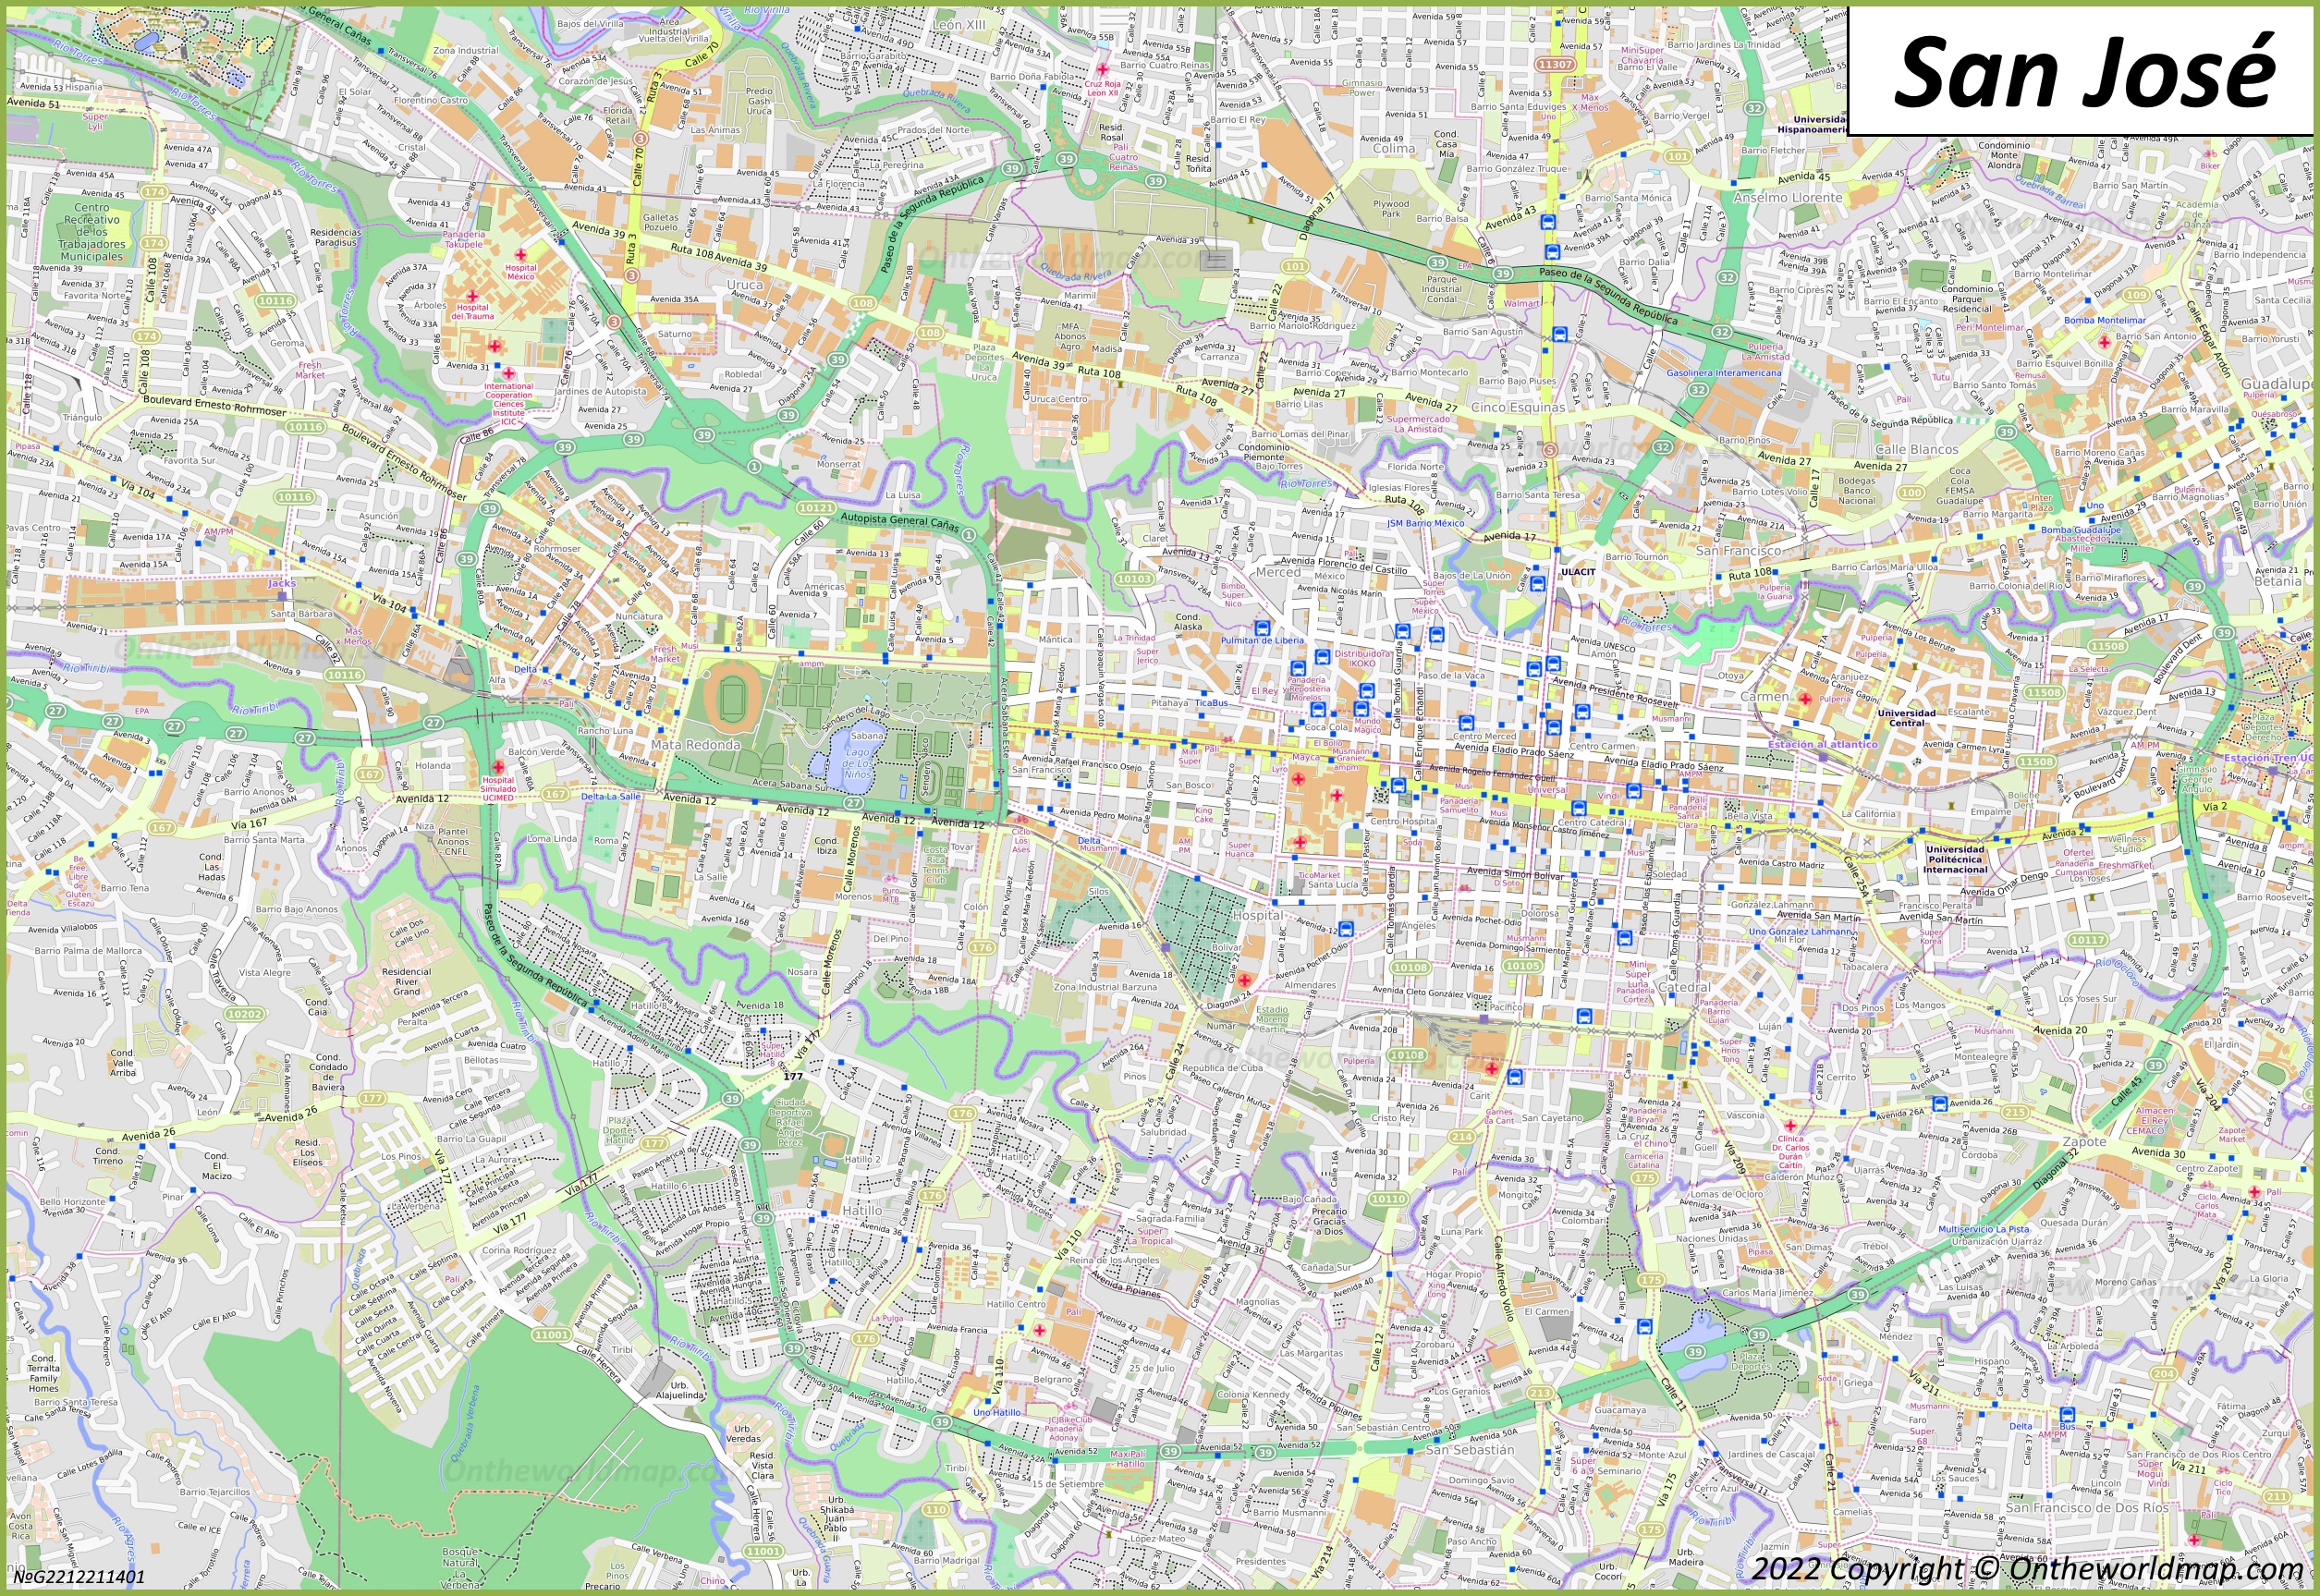Screen dimensions: 2320x1596
Task: Click the Coca Cola label
Action: click(x=1328, y=727)
